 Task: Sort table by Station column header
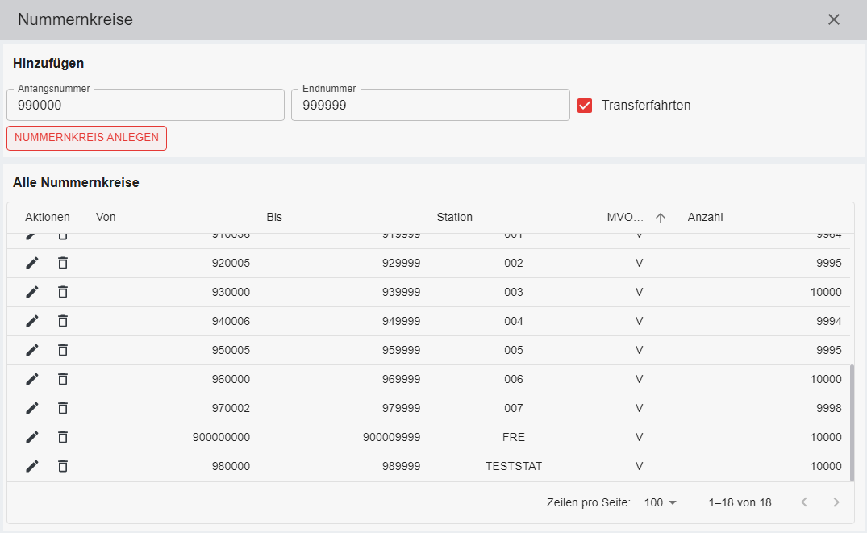[x=454, y=217]
